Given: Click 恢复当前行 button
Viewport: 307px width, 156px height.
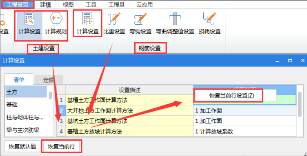Looking at the screenshot, I should 61,147.
